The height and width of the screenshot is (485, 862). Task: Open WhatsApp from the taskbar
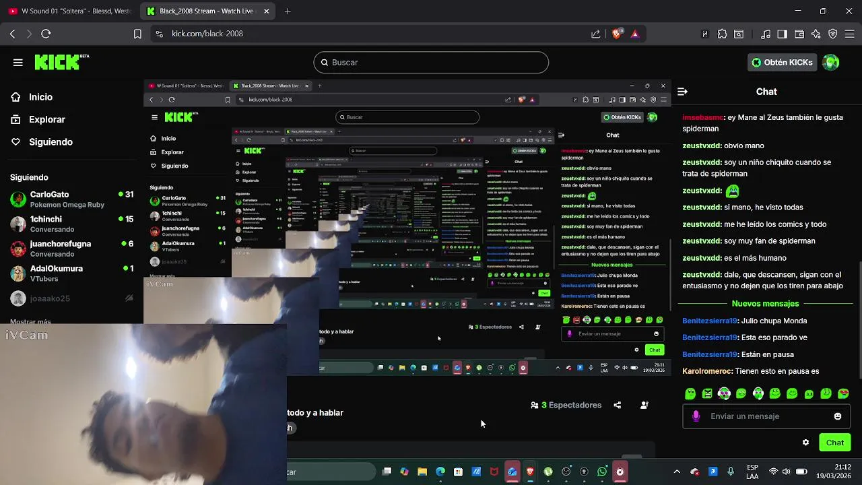pos(602,472)
